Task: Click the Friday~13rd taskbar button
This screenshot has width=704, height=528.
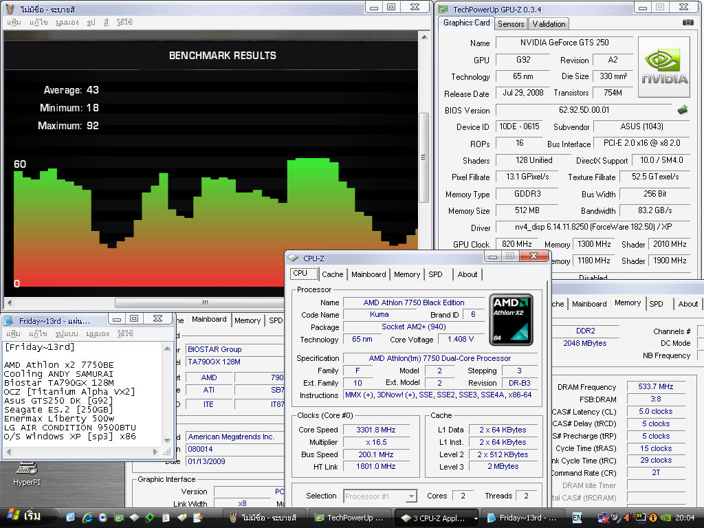Action: (x=522, y=518)
